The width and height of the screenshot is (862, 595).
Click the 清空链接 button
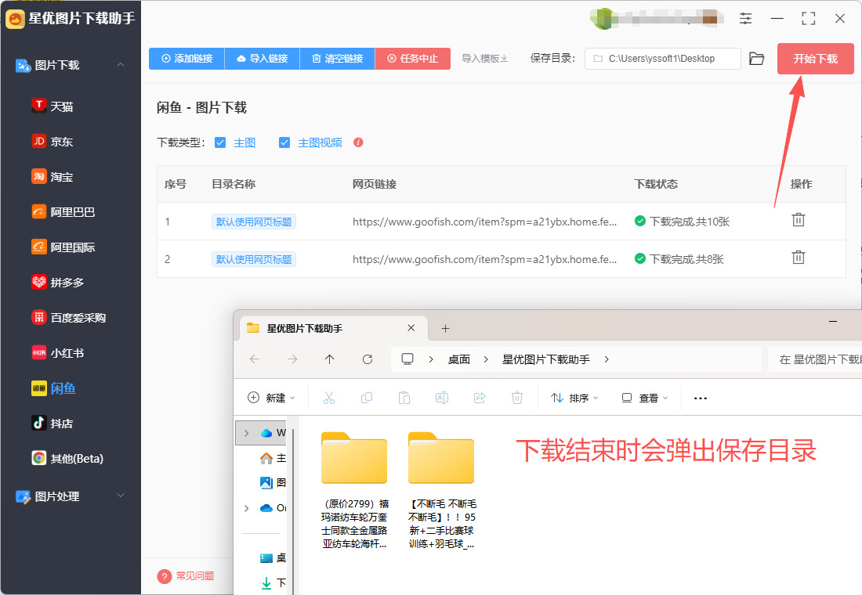tap(338, 59)
